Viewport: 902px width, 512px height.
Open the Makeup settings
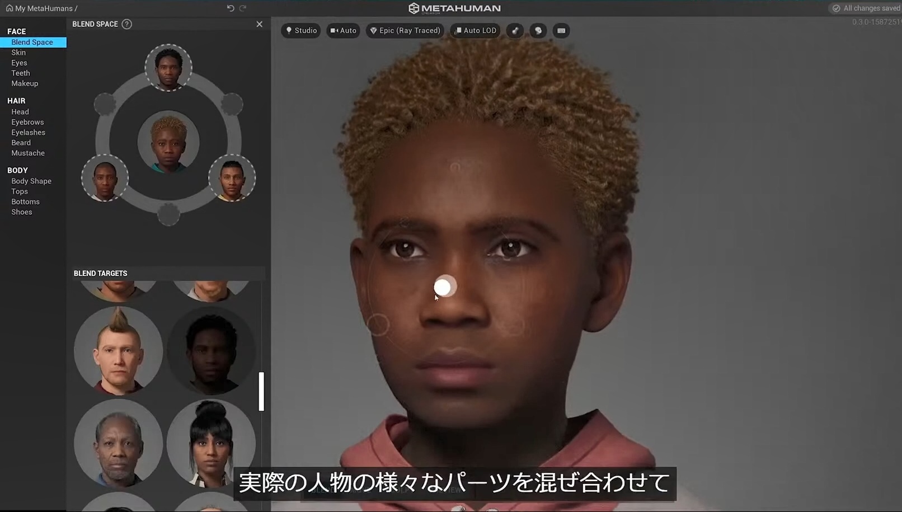click(x=25, y=83)
